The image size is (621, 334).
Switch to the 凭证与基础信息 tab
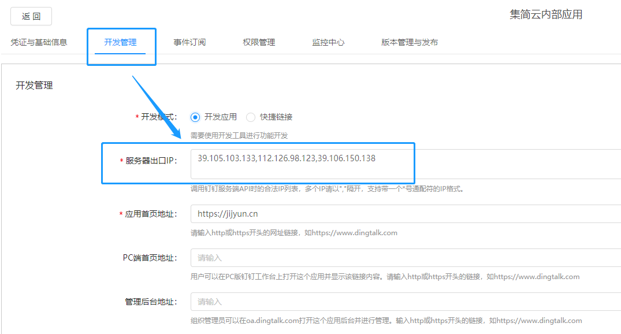(x=39, y=42)
